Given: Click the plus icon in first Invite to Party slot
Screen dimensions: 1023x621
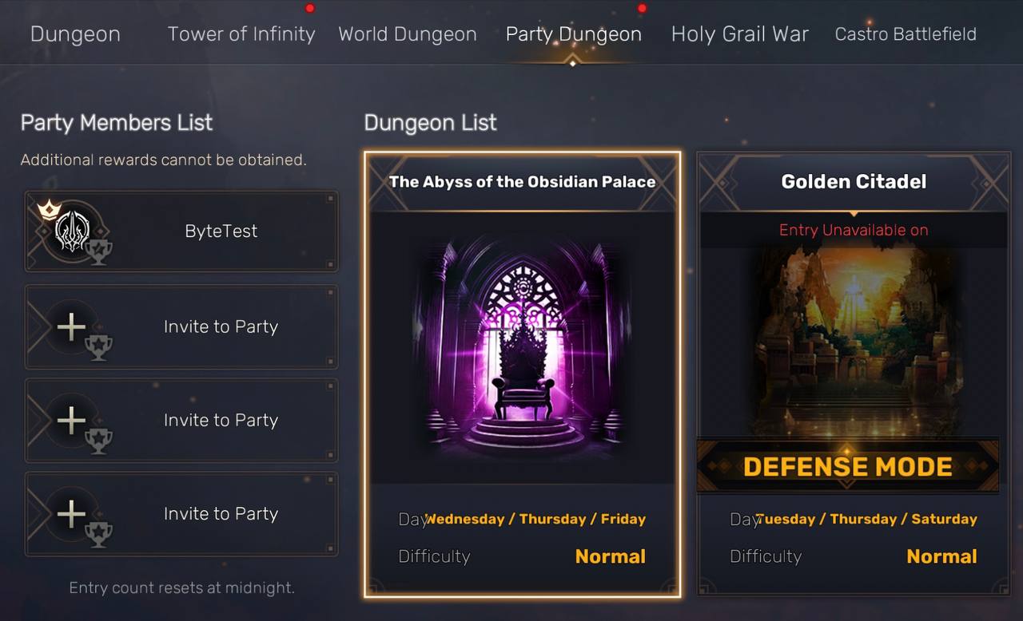Looking at the screenshot, I should click(71, 326).
